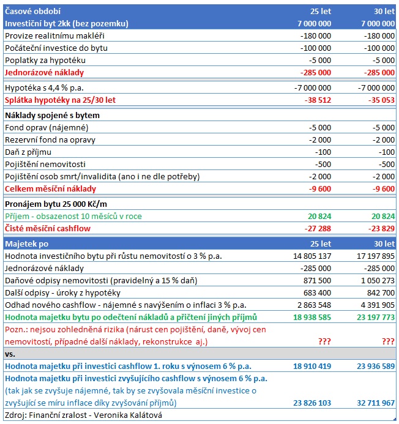
Task: Click the 'Náklady spojené s bytem' section heading
Action: pos(52,115)
